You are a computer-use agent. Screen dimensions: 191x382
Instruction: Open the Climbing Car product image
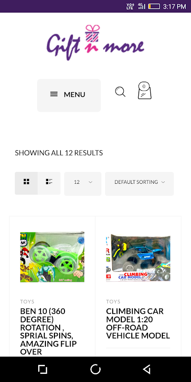[138, 258]
